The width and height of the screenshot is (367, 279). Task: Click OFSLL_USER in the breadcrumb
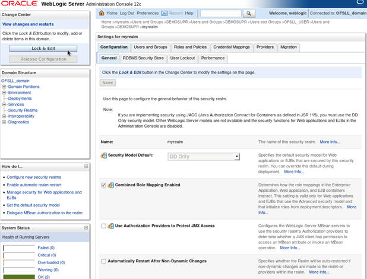296,22
